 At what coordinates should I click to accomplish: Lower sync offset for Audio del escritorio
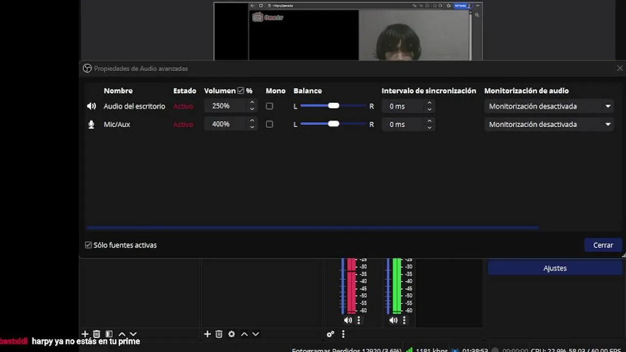(x=429, y=109)
